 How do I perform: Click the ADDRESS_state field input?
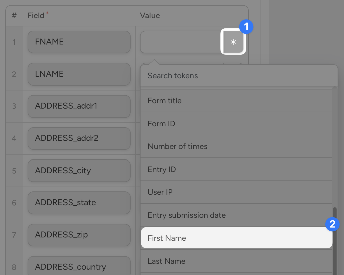click(79, 202)
